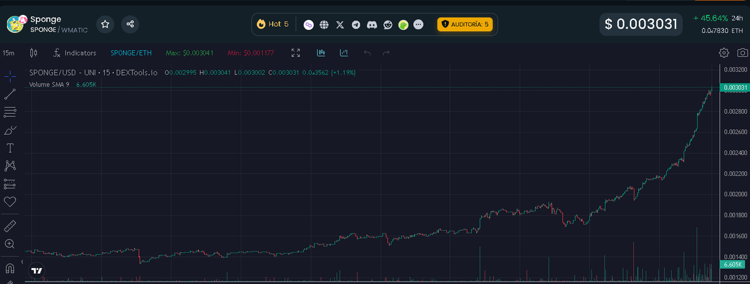Screen dimensions: 750x284
Task: Select the forecasting and measurement tool
Action: point(10,184)
